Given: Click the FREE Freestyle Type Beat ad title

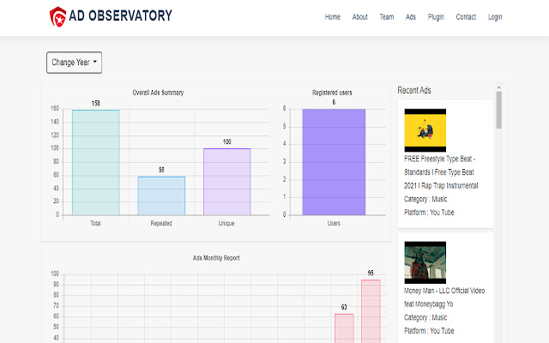Looking at the screenshot, I should coord(441,172).
